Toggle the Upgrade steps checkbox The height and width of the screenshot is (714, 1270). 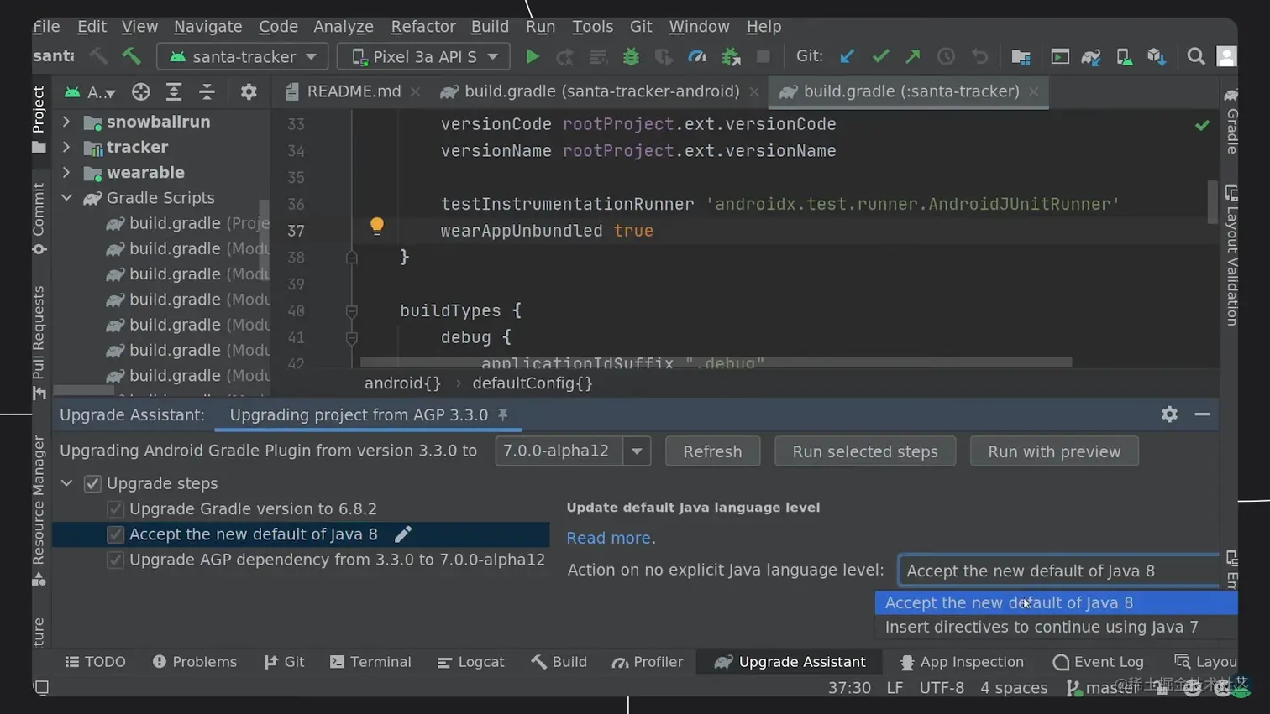point(92,483)
